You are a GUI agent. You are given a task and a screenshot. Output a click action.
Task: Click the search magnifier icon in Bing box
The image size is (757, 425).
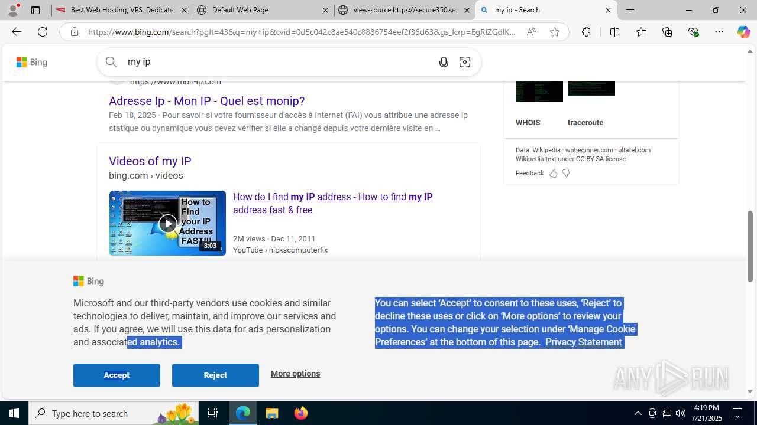coord(111,61)
